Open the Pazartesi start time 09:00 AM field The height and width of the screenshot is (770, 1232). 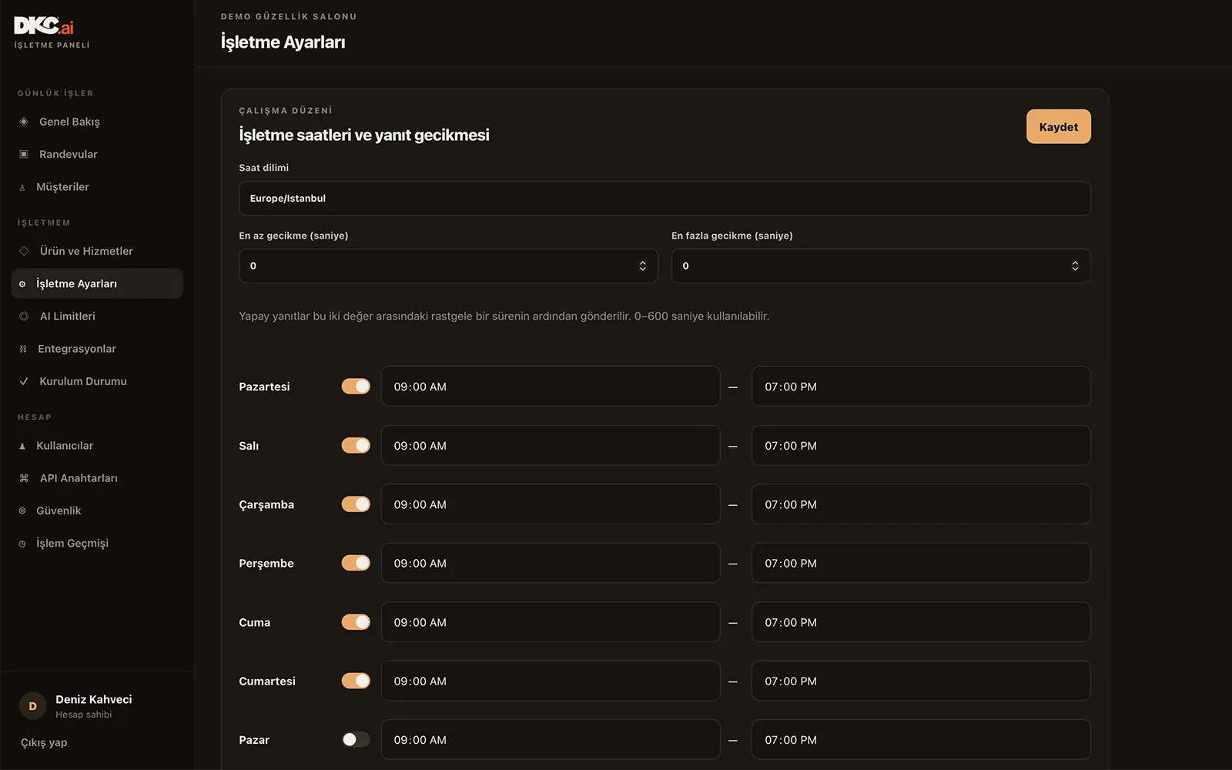[551, 387]
